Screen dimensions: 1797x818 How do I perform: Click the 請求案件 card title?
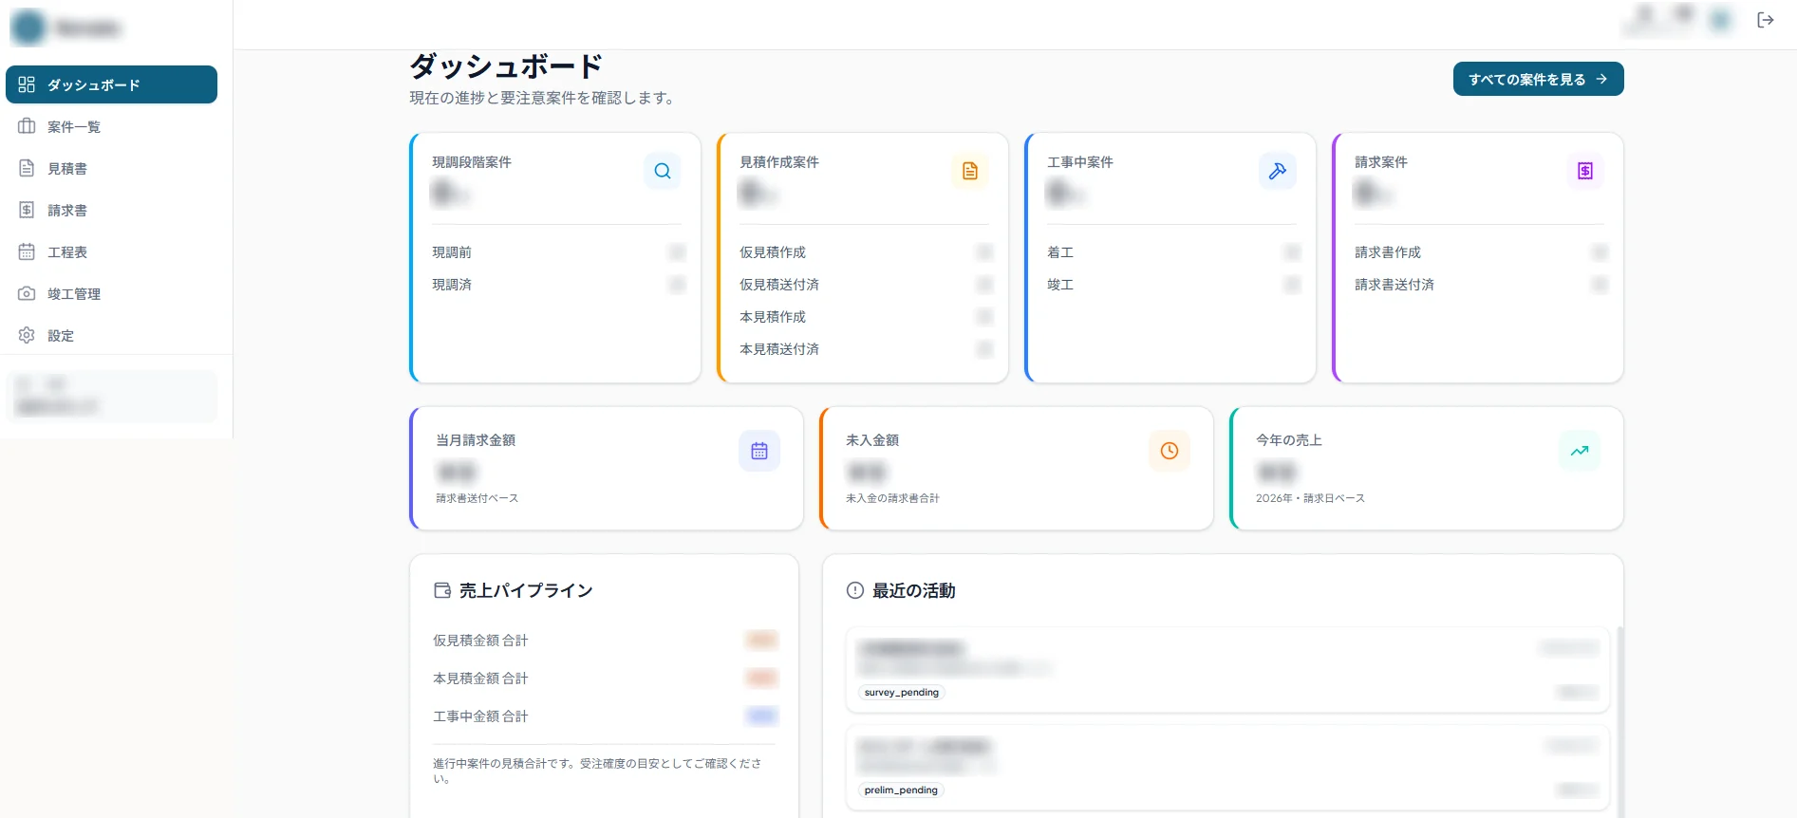point(1381,162)
